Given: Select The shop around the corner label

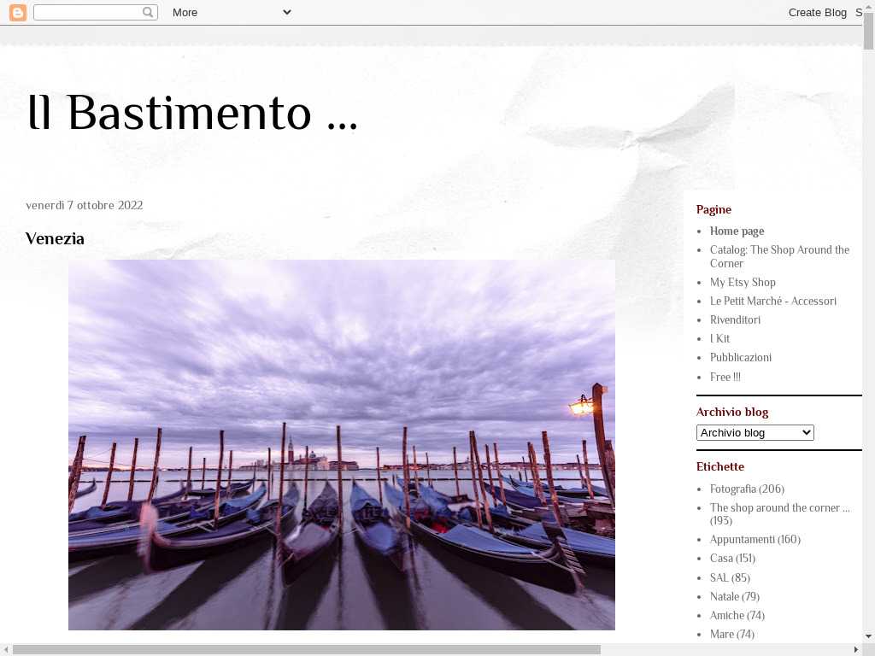Looking at the screenshot, I should 779,513.
